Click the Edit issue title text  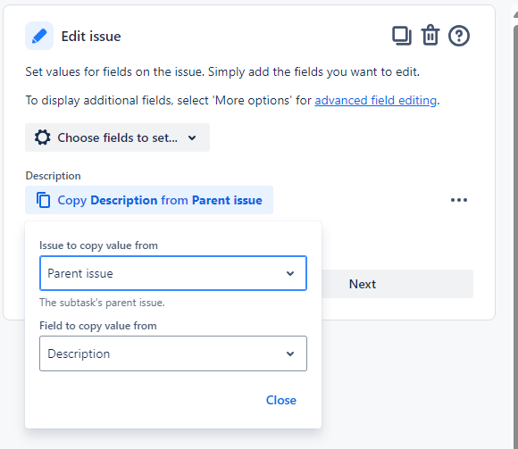(x=91, y=36)
